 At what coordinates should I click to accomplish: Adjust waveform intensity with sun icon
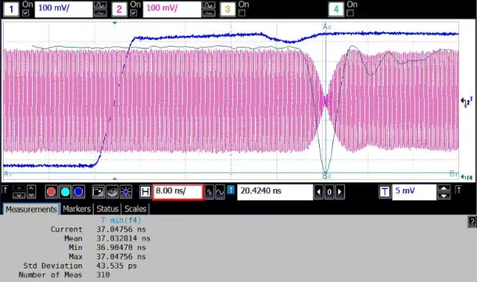pos(126,192)
